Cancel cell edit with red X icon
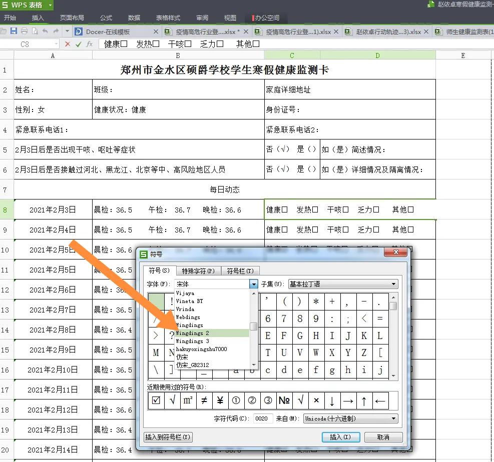 [x=68, y=44]
